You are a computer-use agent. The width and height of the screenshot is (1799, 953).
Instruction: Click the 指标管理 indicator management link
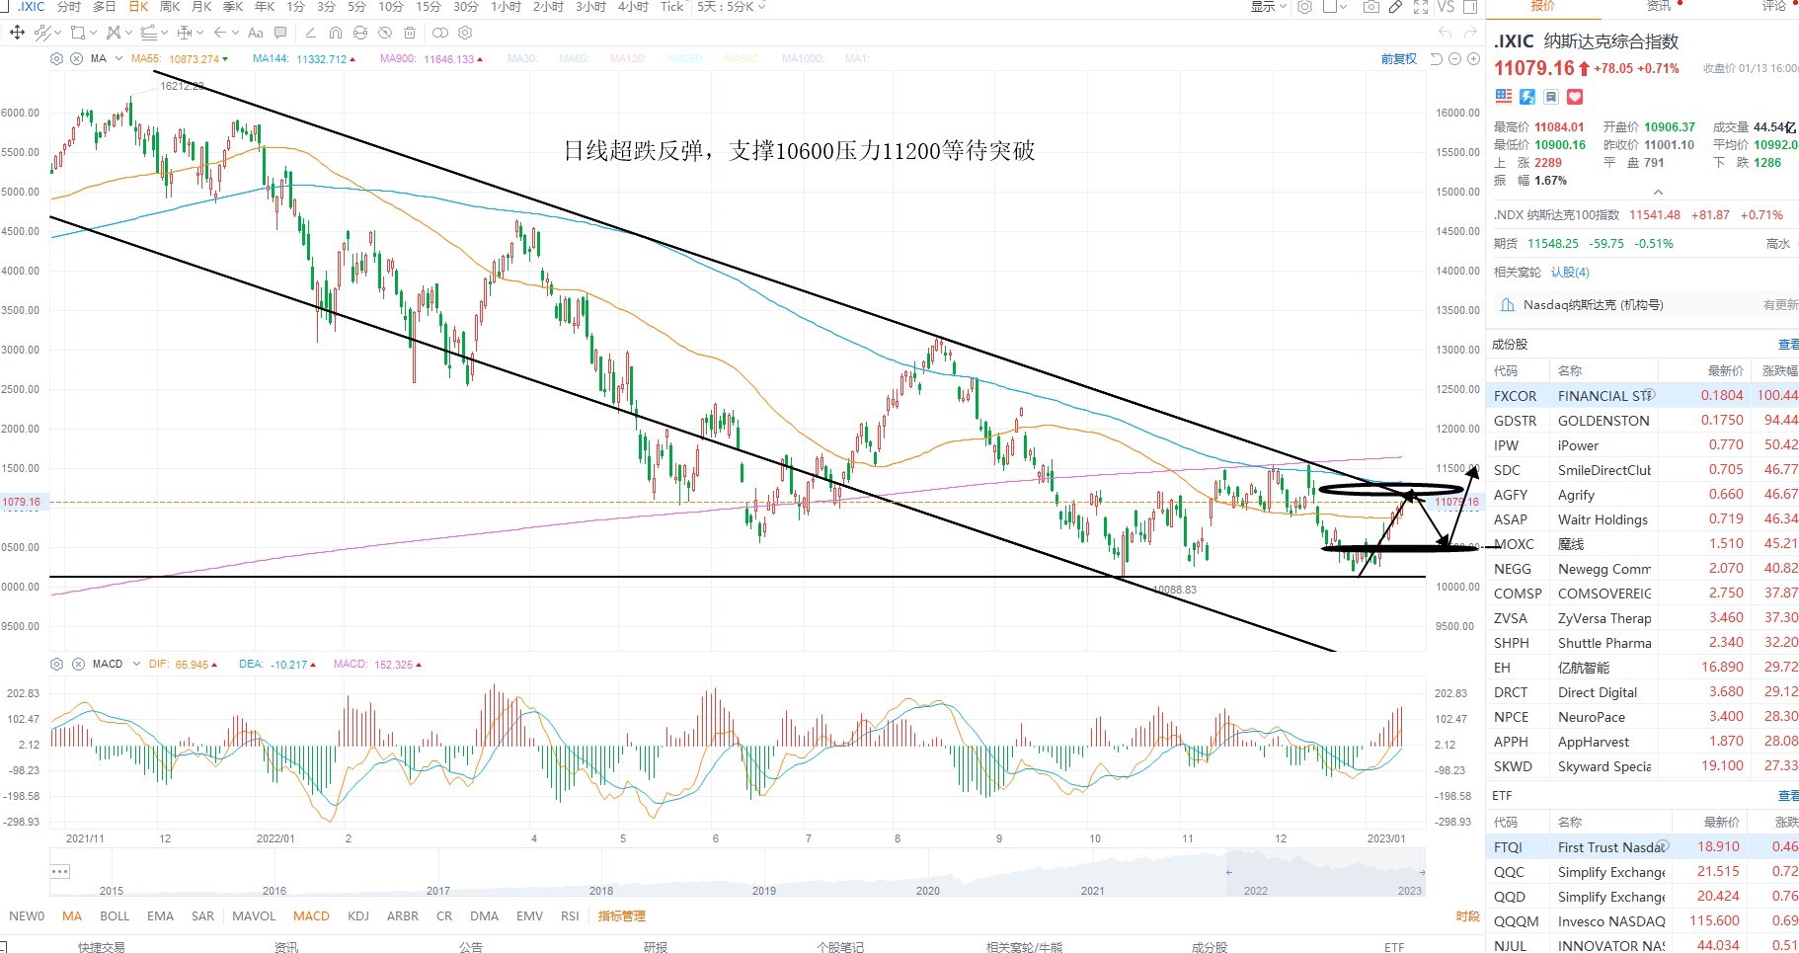pos(621,916)
